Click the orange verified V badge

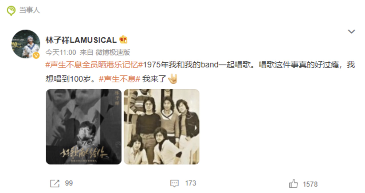pos(36,55)
